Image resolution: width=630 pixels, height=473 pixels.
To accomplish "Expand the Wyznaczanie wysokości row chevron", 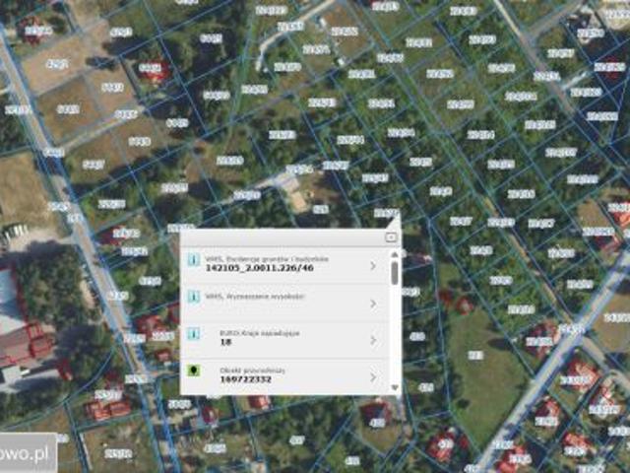I will point(373,304).
